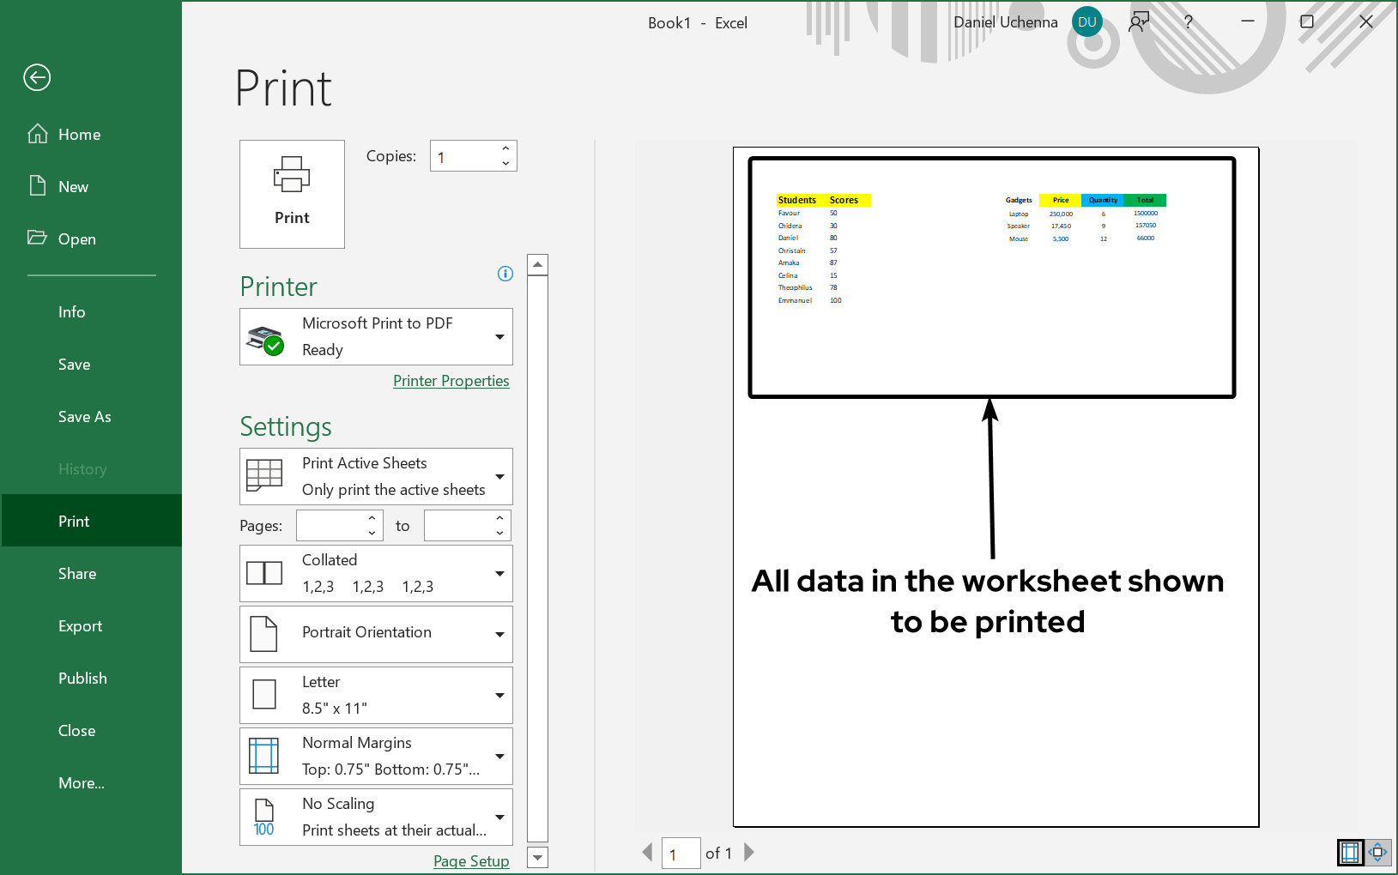This screenshot has height=875, width=1398.
Task: Click the Page Setup link
Action: coord(471,861)
